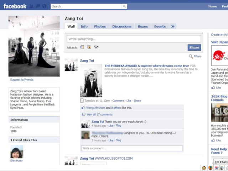Attach a photo icon
This screenshot has width=228, height=171.
(x=89, y=47)
